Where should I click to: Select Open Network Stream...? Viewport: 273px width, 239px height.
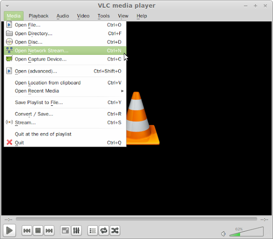65,51
